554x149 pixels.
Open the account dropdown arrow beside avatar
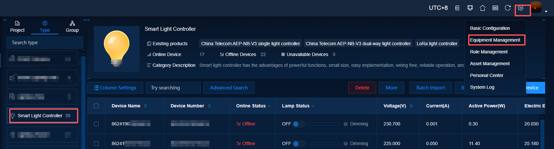[546, 11]
